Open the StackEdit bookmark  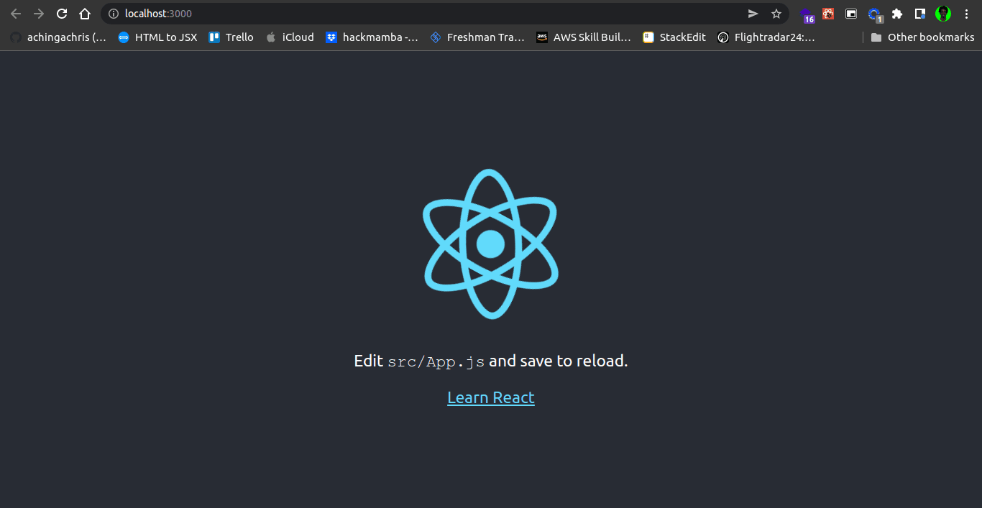pos(674,37)
